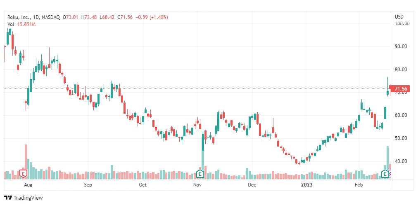
Task: Click the Feb label on time axis
Action: (x=359, y=184)
